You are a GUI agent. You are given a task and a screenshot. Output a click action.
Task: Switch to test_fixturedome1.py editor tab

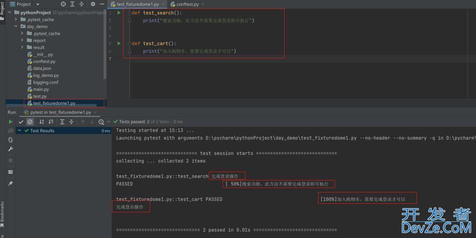tap(138, 4)
